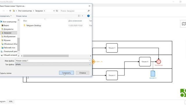The height and width of the screenshot is (105, 186).
Task: Click the horizontal file list scrollbar
Action: pyautogui.click(x=46, y=56)
